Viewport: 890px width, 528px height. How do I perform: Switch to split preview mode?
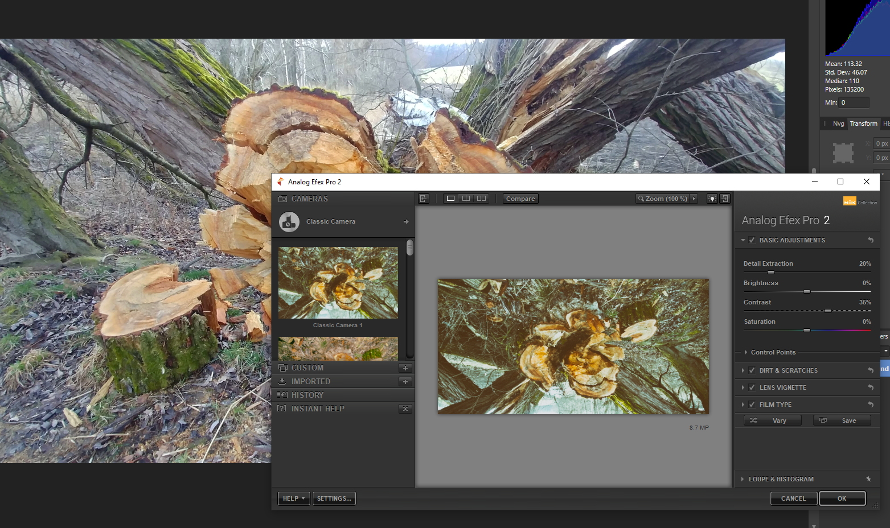point(466,199)
